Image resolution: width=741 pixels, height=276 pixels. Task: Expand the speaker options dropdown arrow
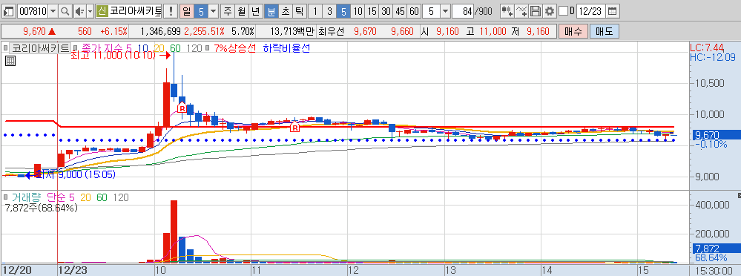tap(90, 11)
